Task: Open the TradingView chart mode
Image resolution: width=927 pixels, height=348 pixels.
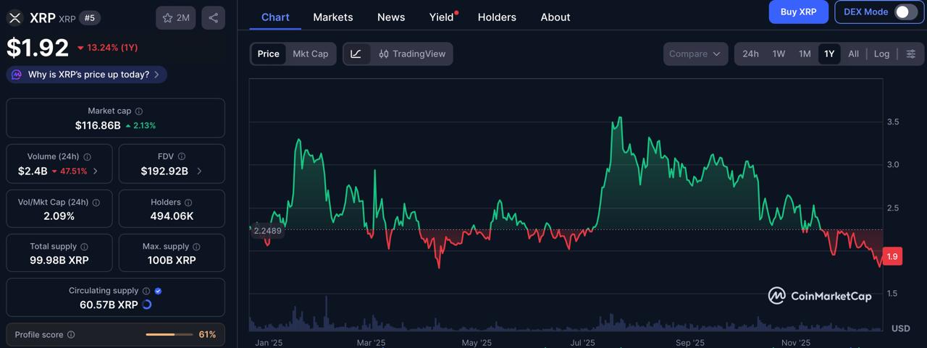Action: (412, 54)
